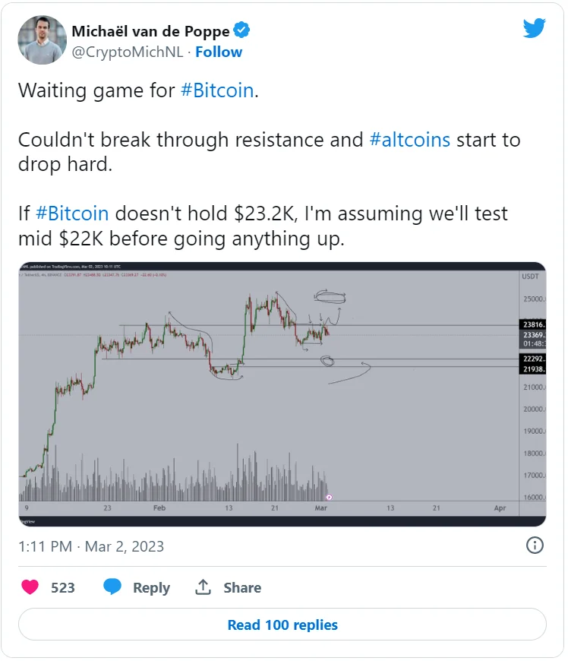Screen dimensions: 568x661
Task: Click the 523 likes count
Action: [x=63, y=587]
